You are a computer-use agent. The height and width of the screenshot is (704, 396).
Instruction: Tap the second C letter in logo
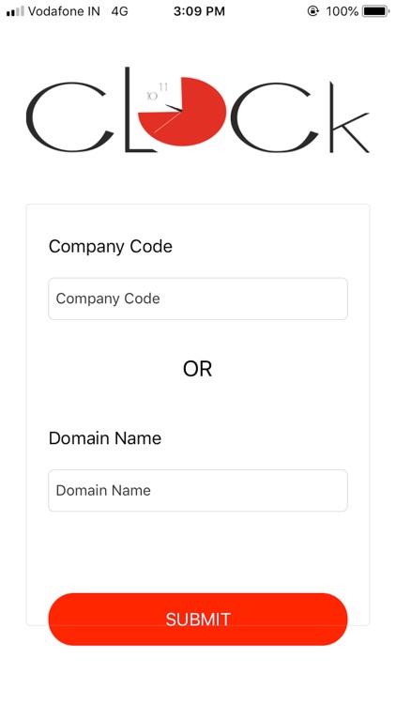(x=275, y=116)
